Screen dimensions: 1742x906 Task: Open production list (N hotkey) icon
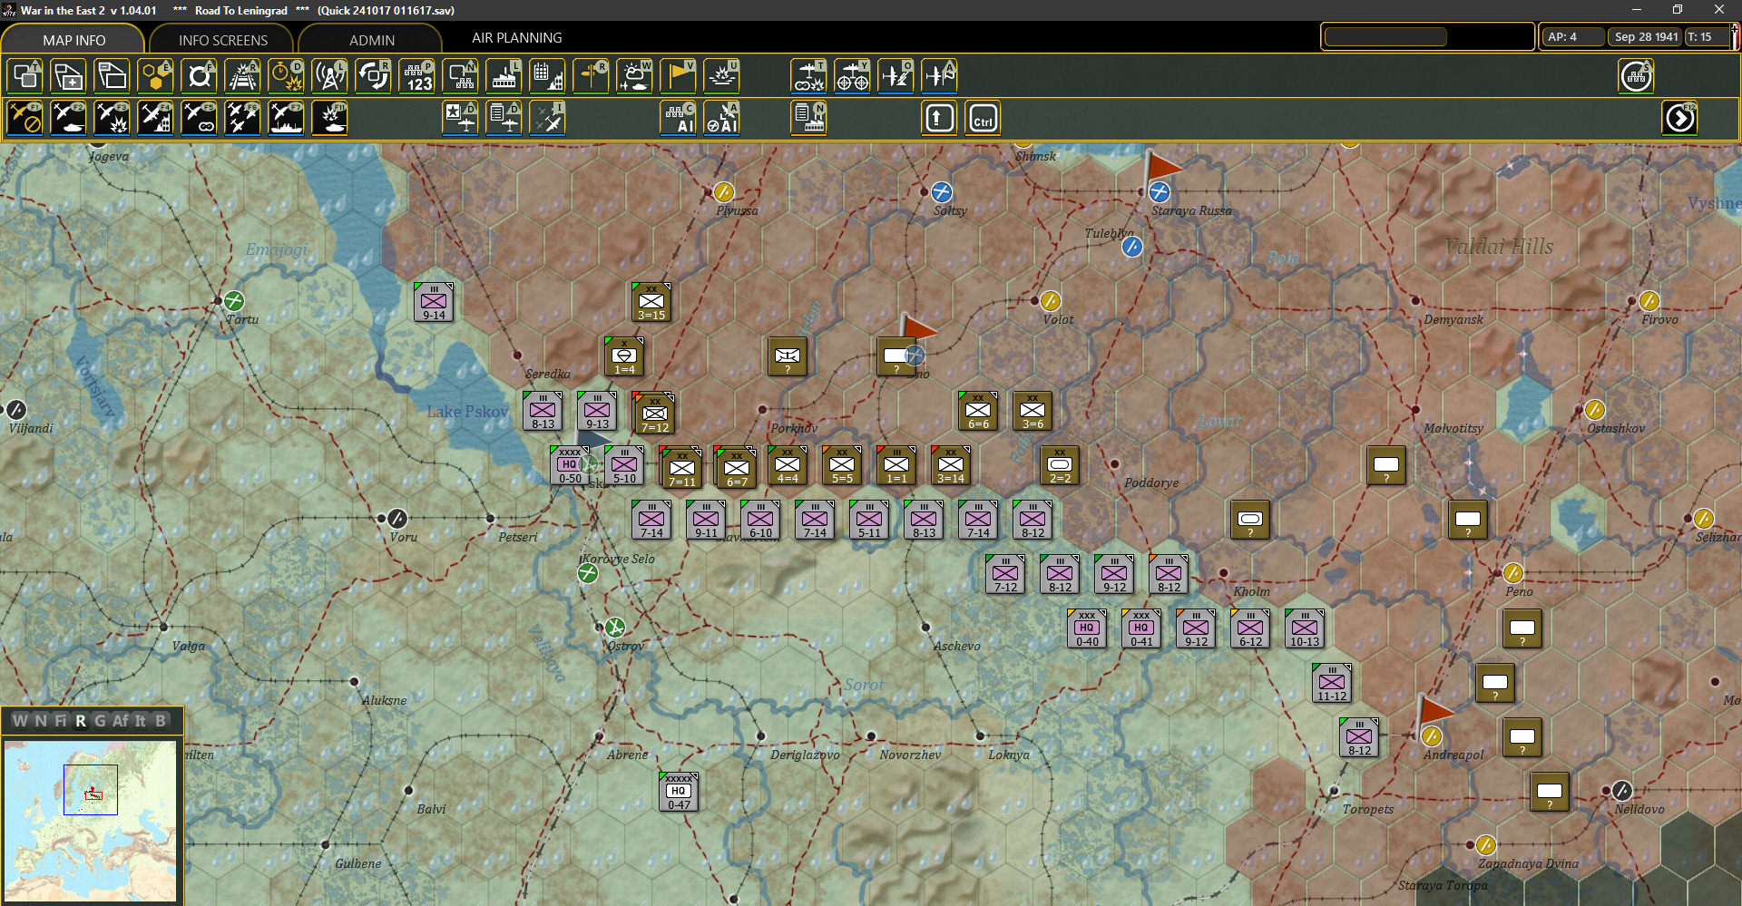coord(808,118)
